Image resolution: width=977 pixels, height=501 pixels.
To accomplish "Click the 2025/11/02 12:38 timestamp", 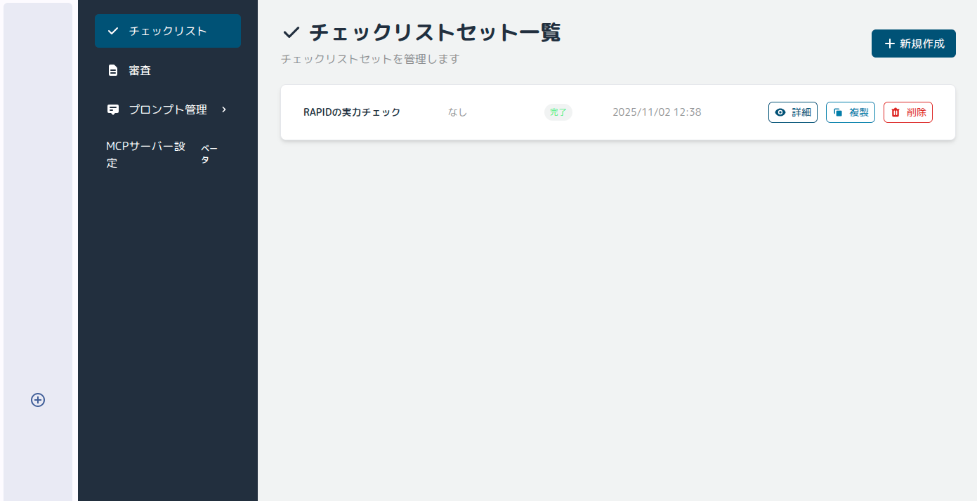I will pyautogui.click(x=657, y=112).
